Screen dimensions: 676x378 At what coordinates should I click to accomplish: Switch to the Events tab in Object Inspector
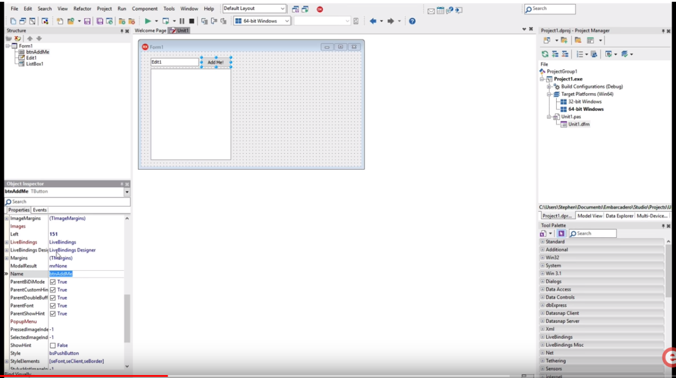[x=40, y=210]
